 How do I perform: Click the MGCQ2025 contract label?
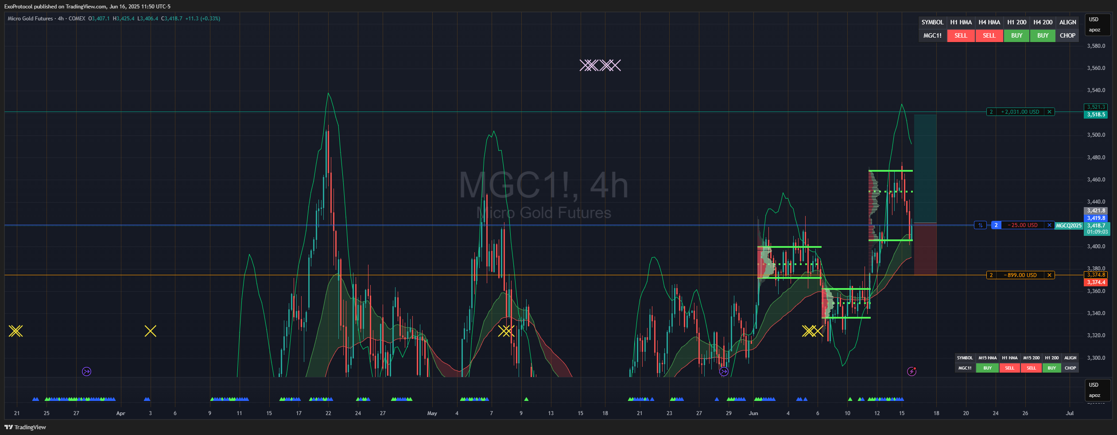[1069, 226]
